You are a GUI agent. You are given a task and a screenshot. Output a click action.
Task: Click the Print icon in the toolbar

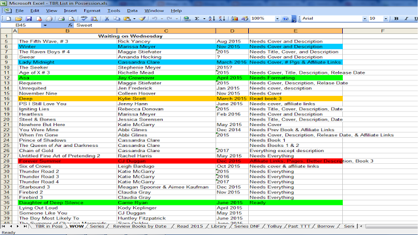(x=61, y=19)
